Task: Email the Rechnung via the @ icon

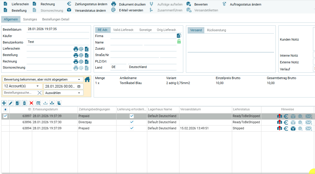Action: [81, 62]
